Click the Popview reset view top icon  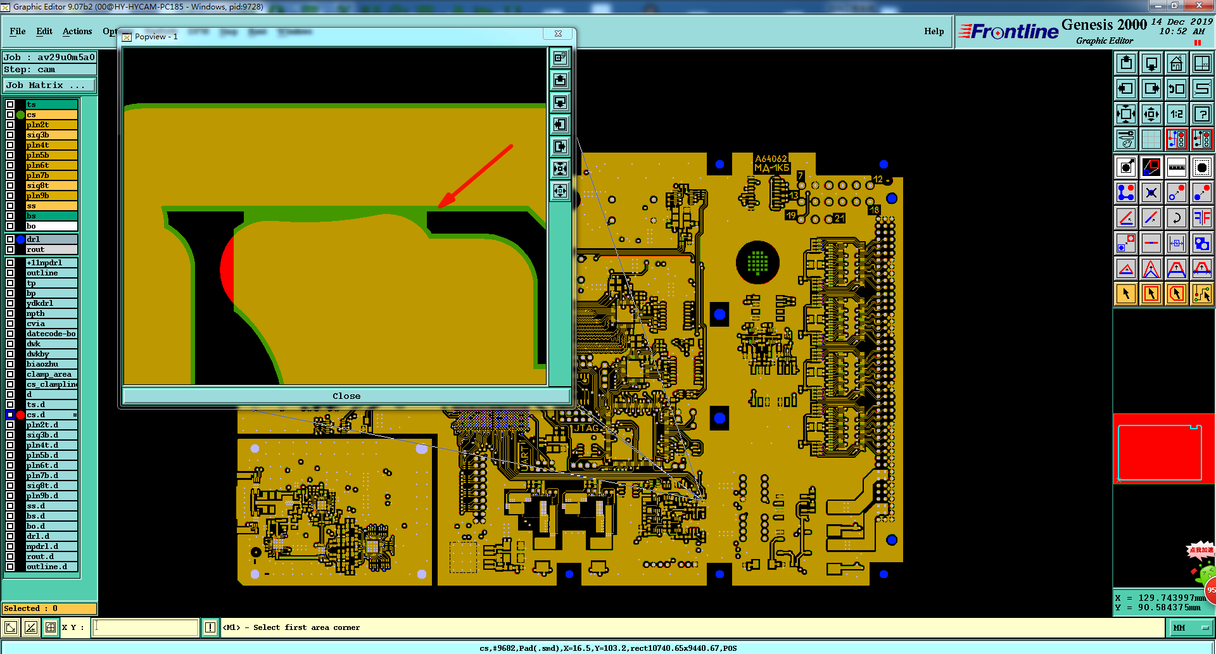tap(560, 58)
